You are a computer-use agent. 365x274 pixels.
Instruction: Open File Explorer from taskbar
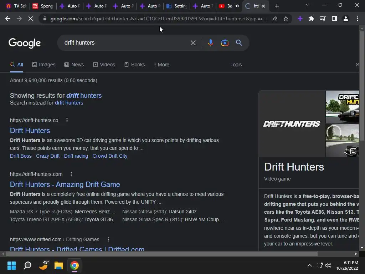pyautogui.click(x=59, y=265)
